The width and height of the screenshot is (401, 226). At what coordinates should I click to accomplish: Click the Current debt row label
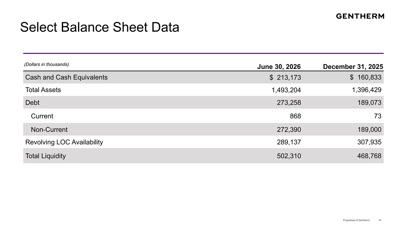[42, 116]
